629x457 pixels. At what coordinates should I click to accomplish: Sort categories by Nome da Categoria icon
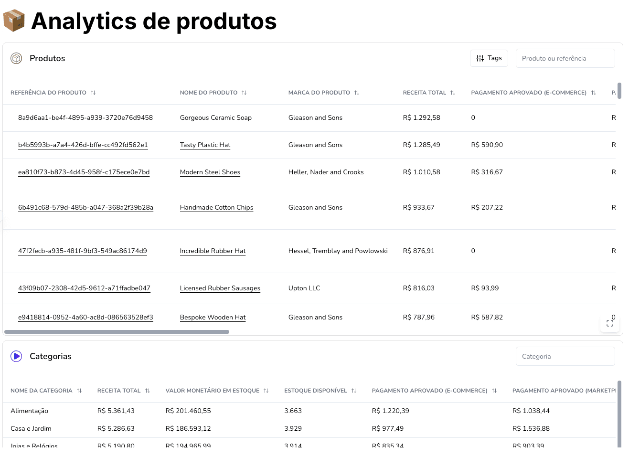(79, 391)
